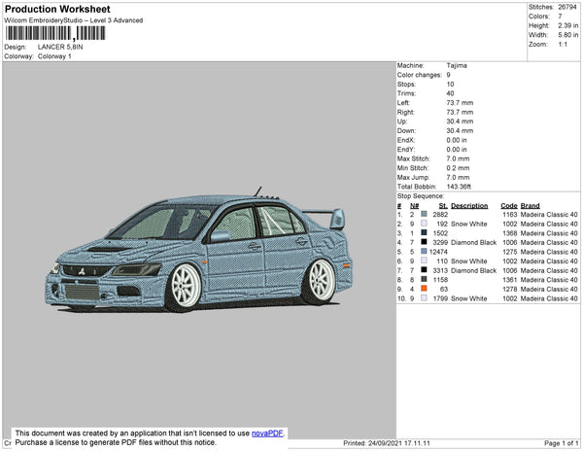Click the Total Bobbin value '143.36ft'
Image resolution: width=583 pixels, height=451 pixels.
pyautogui.click(x=459, y=187)
